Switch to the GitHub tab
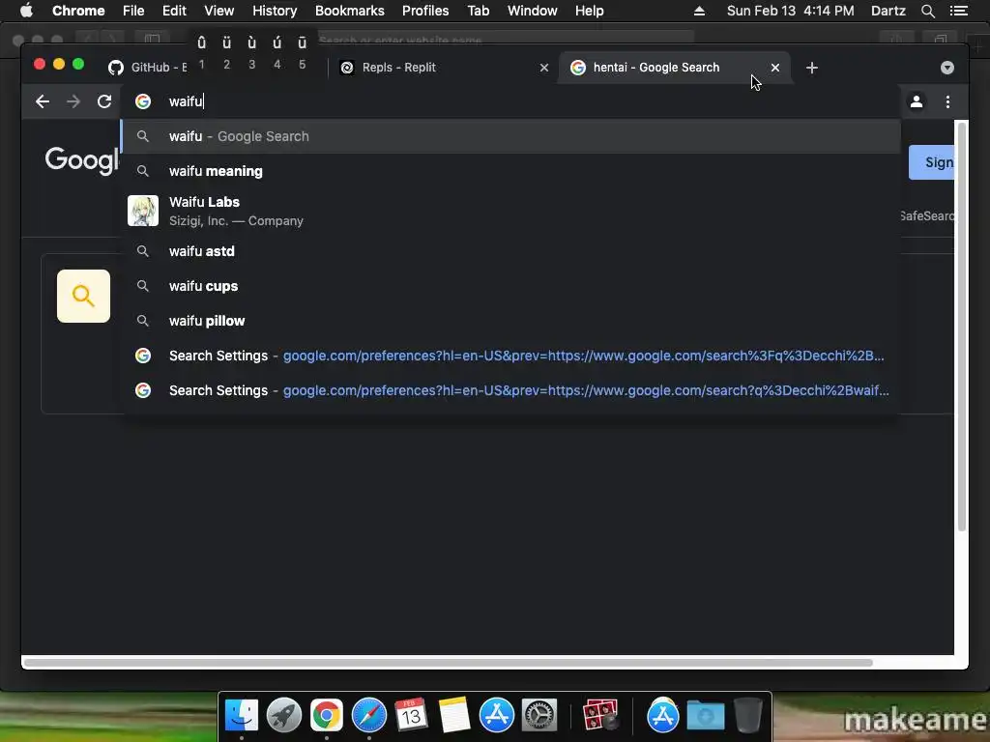 (147, 68)
